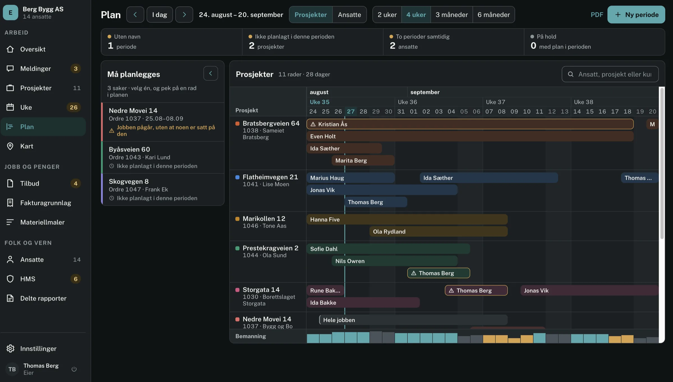Set range to 6 måneder
The height and width of the screenshot is (382, 673).
tap(494, 14)
